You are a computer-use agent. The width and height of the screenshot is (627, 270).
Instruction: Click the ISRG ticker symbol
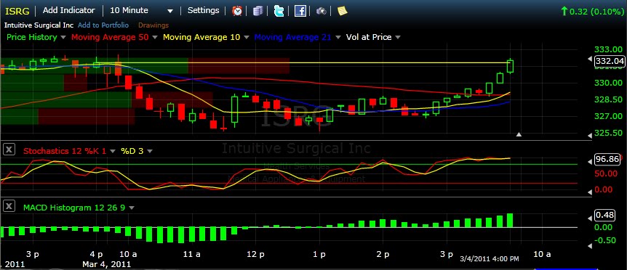click(x=17, y=11)
